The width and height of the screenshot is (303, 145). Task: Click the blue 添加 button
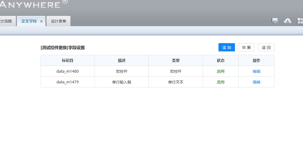tap(226, 47)
